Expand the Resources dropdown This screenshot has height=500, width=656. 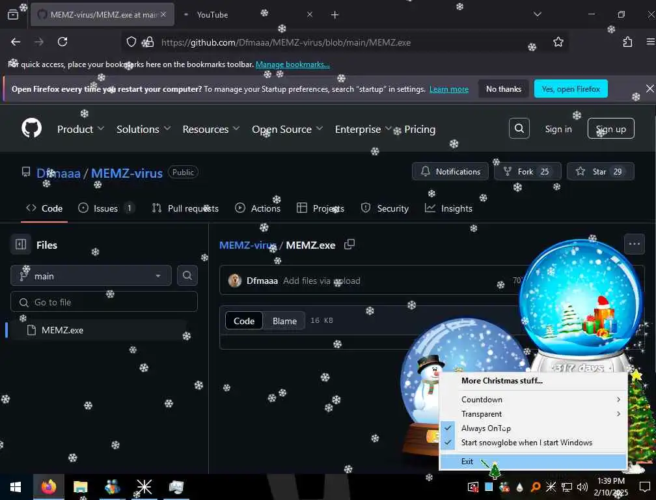point(211,129)
